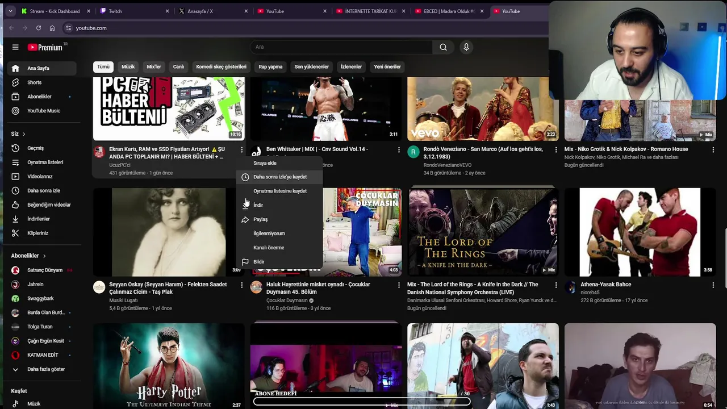Click the Müzik icon under Keşfet
This screenshot has width=727, height=409.
(x=15, y=404)
